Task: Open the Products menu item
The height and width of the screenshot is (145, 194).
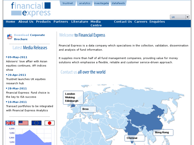Action: (43, 22)
